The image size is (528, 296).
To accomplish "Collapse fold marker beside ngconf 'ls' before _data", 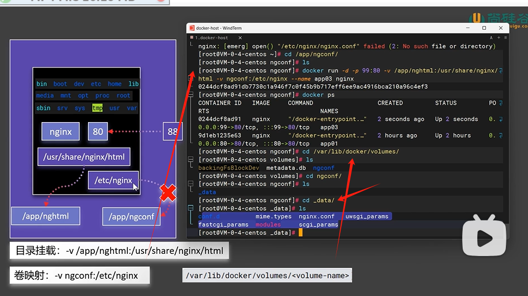I will [191, 184].
